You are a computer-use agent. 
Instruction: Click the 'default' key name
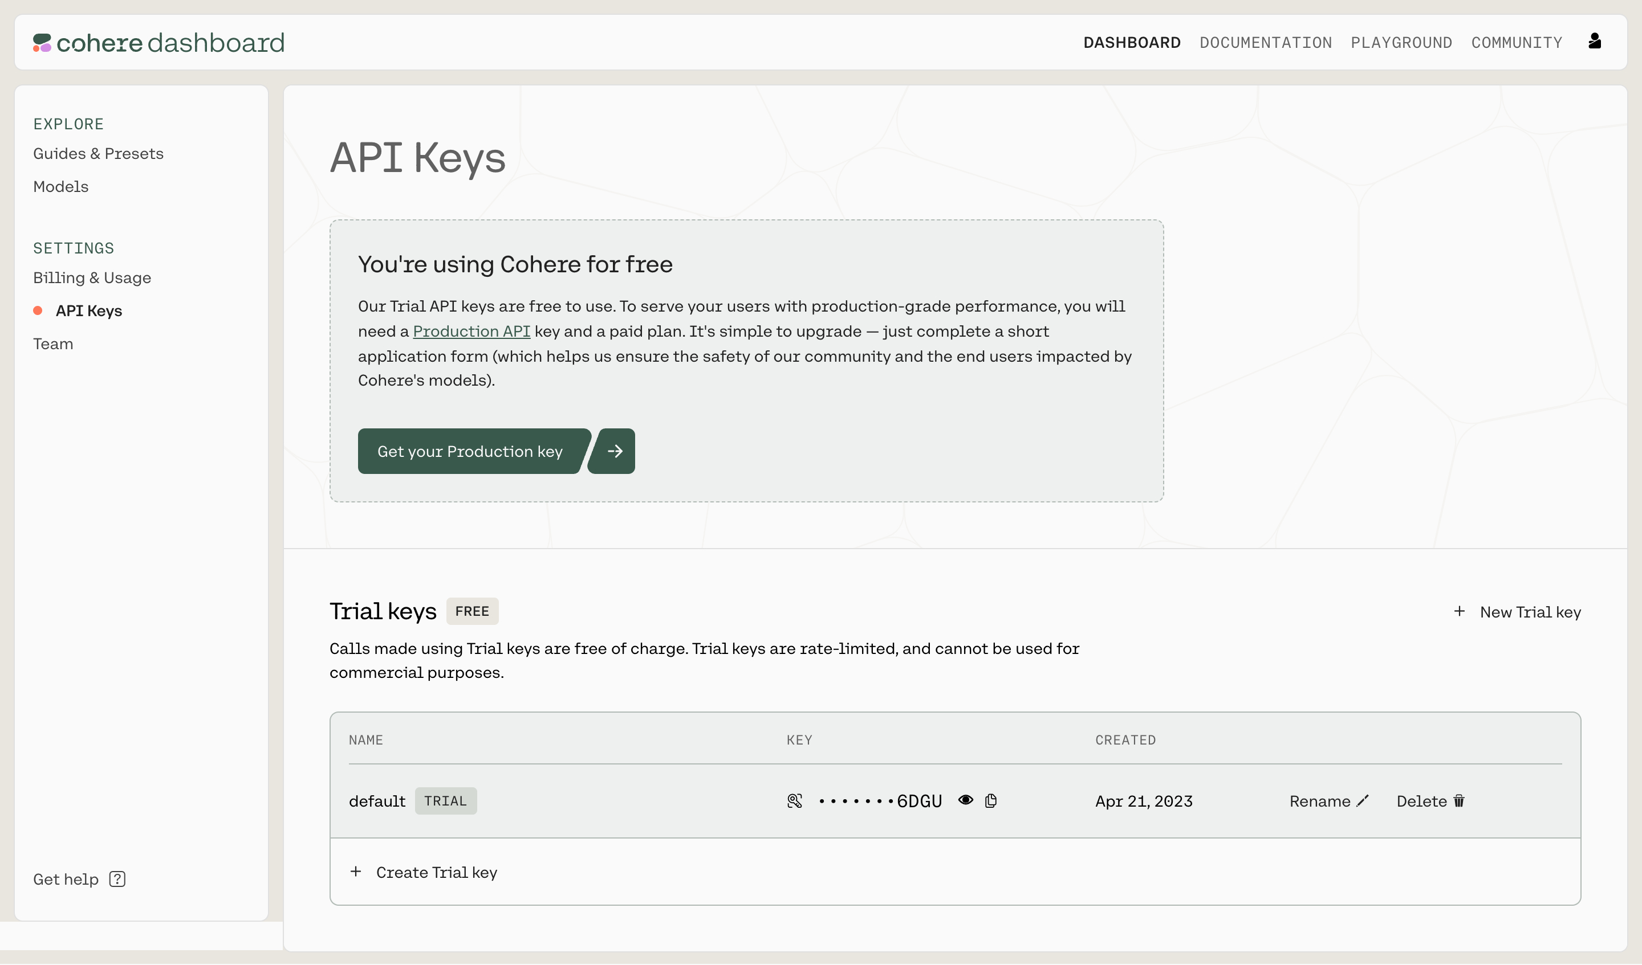click(x=377, y=801)
